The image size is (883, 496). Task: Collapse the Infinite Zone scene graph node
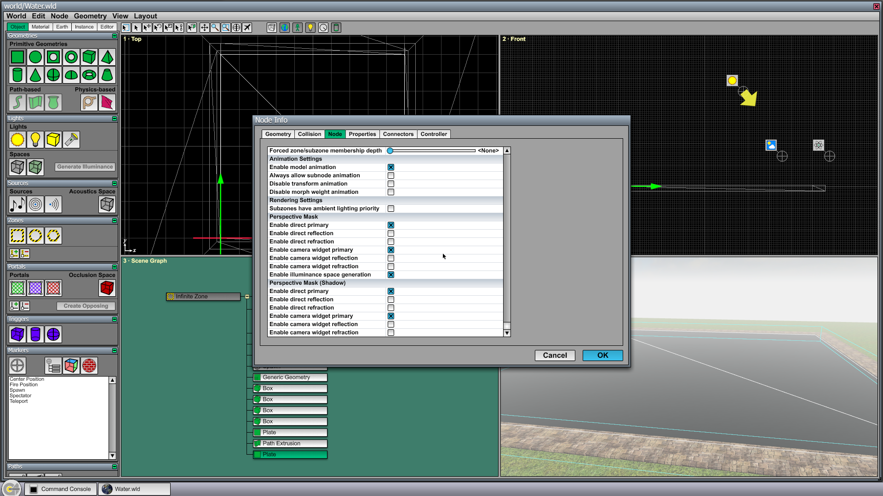coord(247,297)
